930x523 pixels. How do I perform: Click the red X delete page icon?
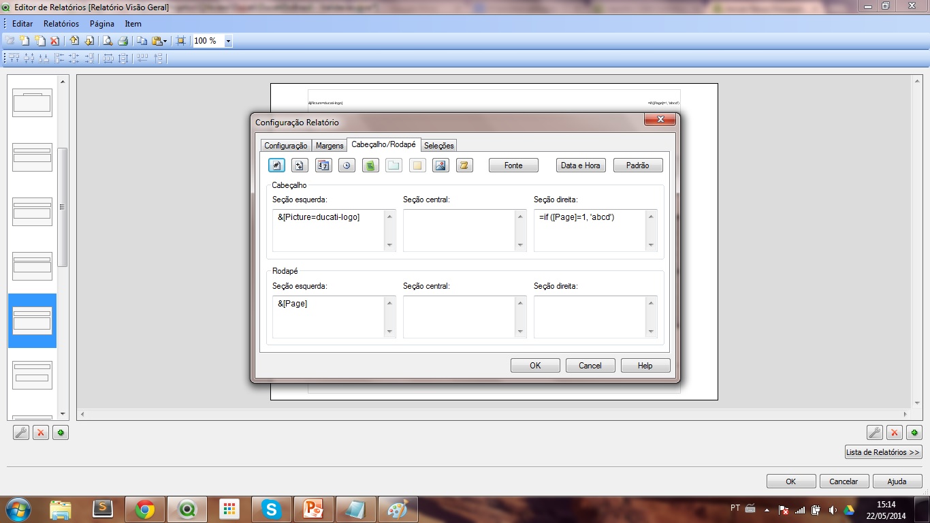coord(55,41)
